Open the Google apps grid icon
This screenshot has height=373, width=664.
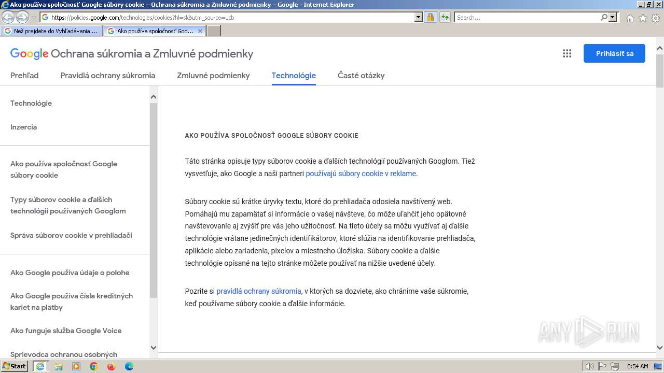point(567,53)
